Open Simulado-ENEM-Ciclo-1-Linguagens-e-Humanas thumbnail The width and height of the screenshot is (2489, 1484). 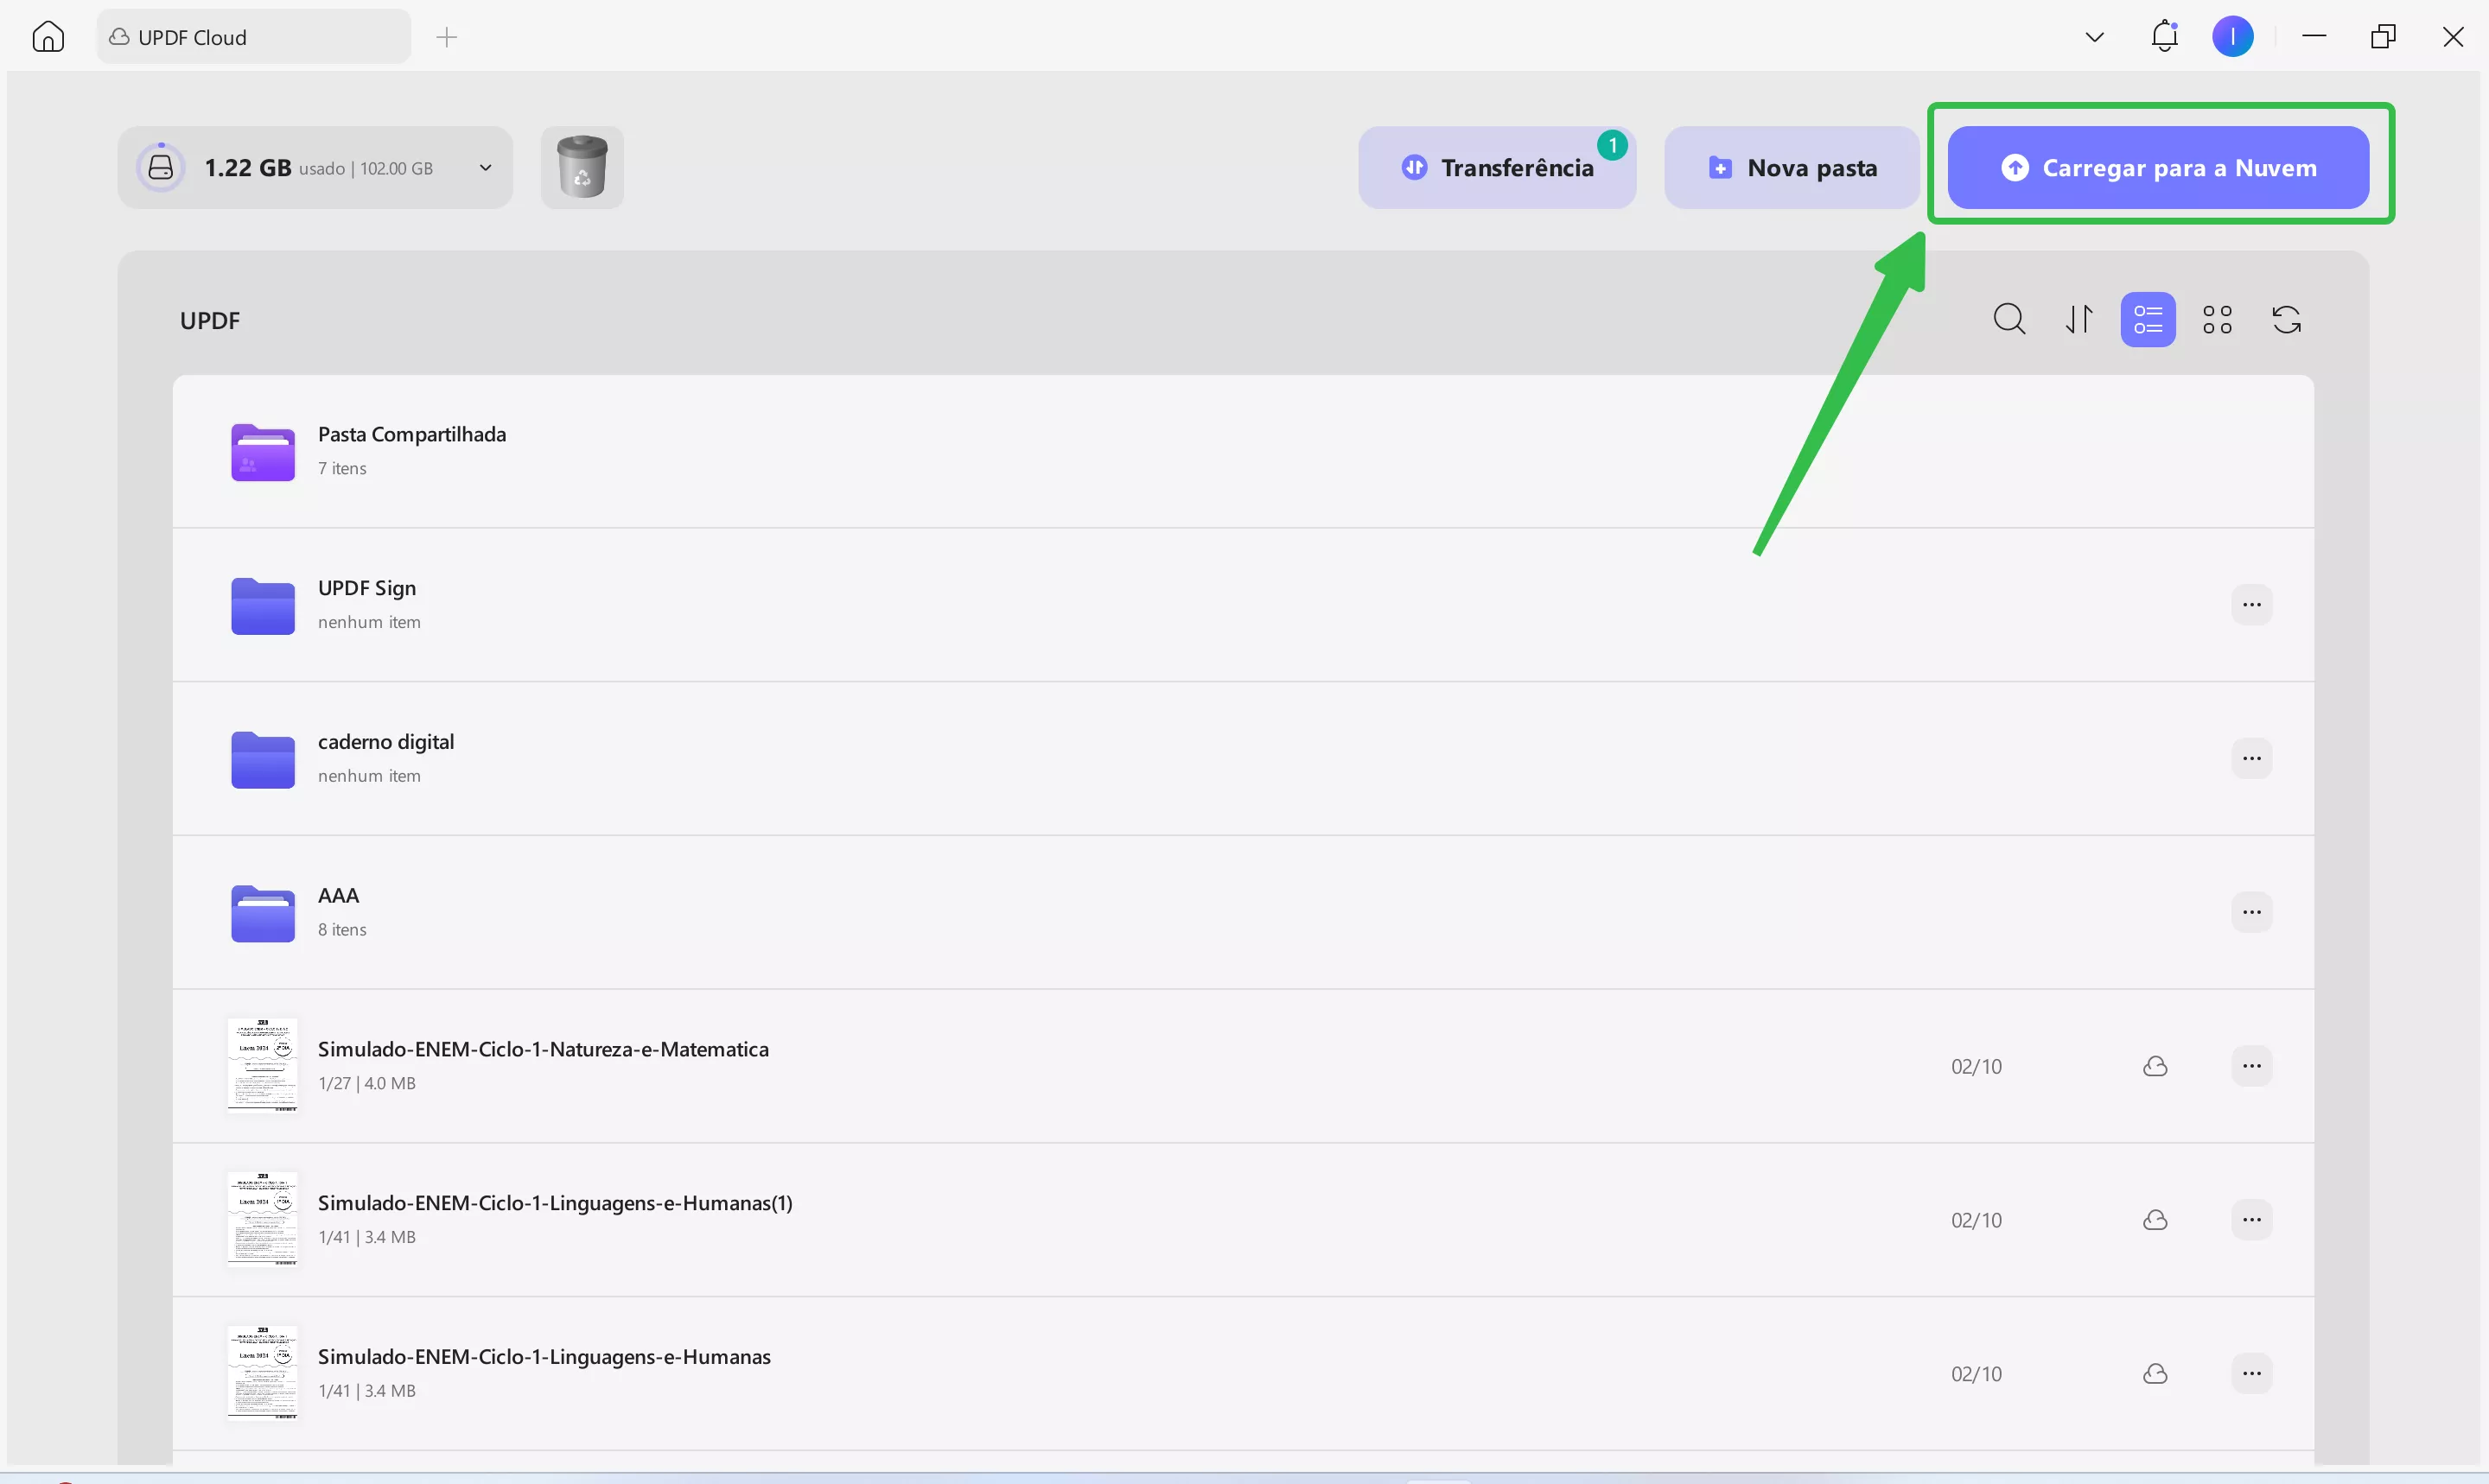click(262, 1372)
